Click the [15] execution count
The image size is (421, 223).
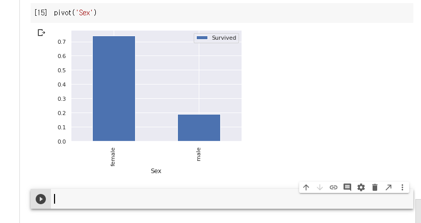(41, 12)
